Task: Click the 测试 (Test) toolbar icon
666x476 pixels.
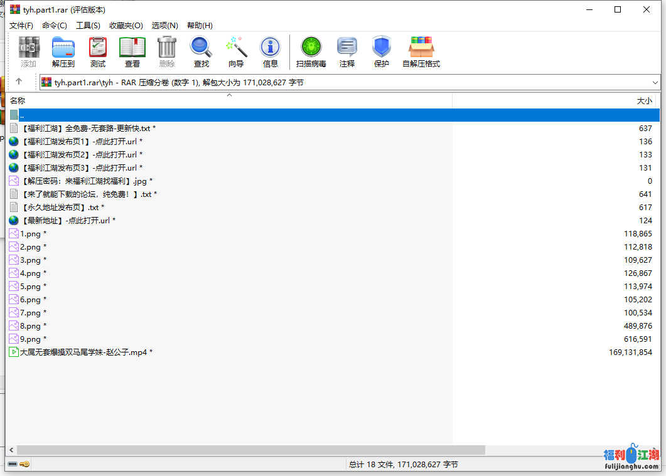Action: (97, 51)
